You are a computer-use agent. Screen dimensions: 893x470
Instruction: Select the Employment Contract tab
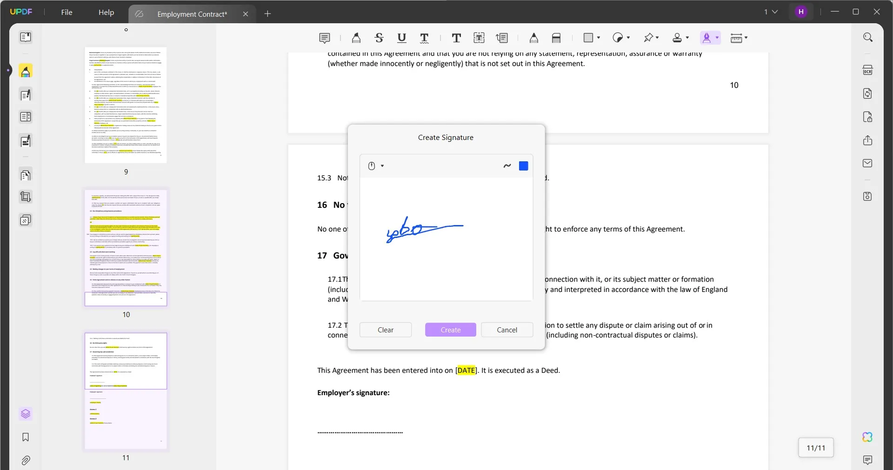click(x=192, y=14)
